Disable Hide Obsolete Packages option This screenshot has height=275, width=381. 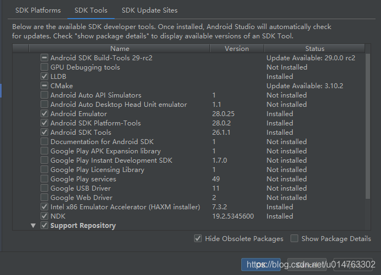198,239
